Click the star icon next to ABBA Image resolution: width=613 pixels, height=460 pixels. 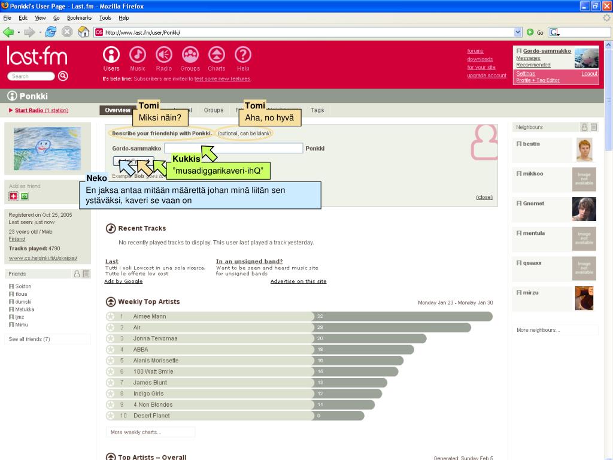[111, 350]
